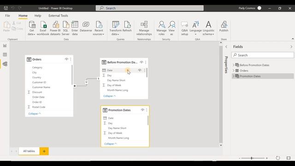Import an Excel workbook
The image size is (295, 166).
[43, 28]
